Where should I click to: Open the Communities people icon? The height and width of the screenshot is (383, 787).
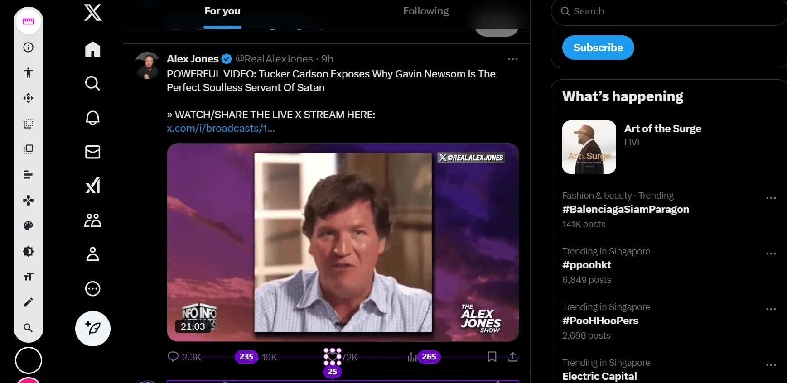point(93,220)
